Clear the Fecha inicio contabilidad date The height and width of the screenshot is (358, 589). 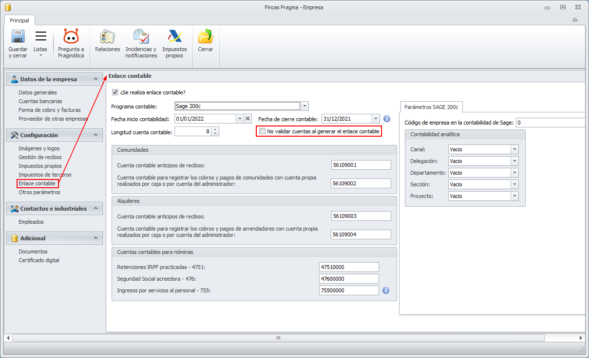(x=247, y=119)
